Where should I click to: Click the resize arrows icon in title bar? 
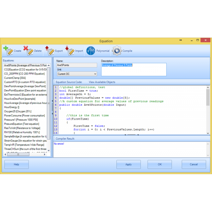click(x=181, y=40)
